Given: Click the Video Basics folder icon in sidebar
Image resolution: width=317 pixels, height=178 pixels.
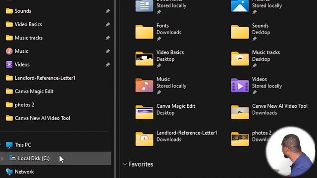Looking at the screenshot, I should 9,24.
